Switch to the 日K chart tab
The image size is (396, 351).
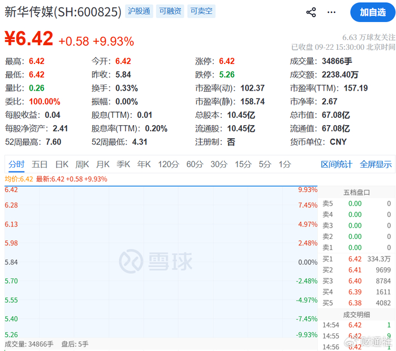[x=62, y=164]
